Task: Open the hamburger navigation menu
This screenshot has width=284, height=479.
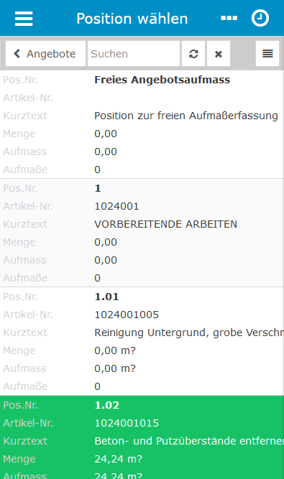Action: point(24,19)
